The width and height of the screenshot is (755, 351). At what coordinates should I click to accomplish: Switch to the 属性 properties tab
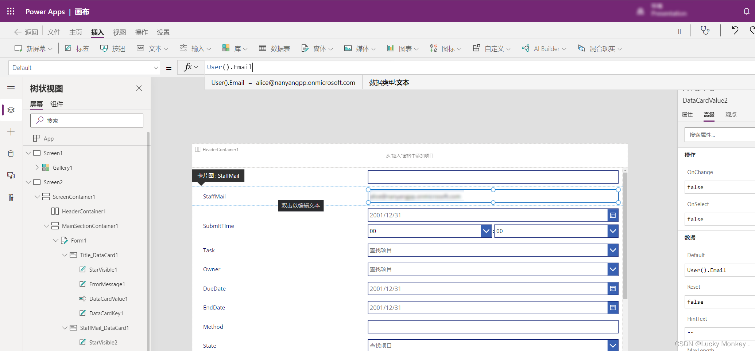[687, 115]
